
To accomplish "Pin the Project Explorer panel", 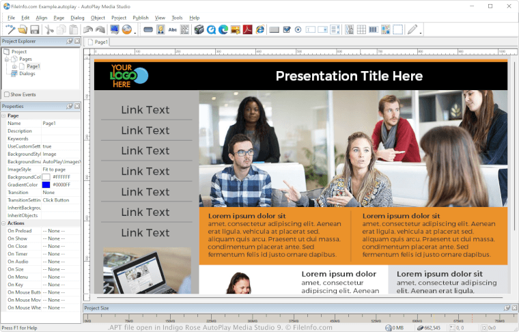I will click(70, 41).
